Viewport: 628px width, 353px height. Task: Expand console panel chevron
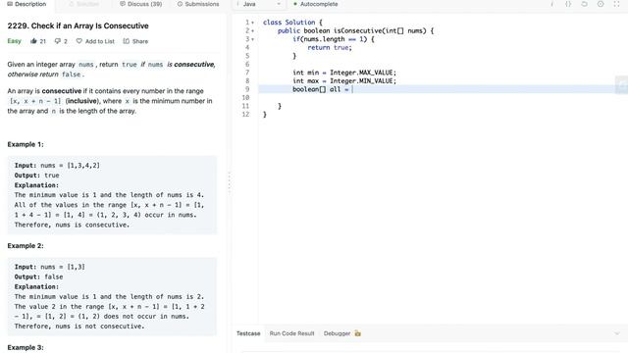point(617,333)
